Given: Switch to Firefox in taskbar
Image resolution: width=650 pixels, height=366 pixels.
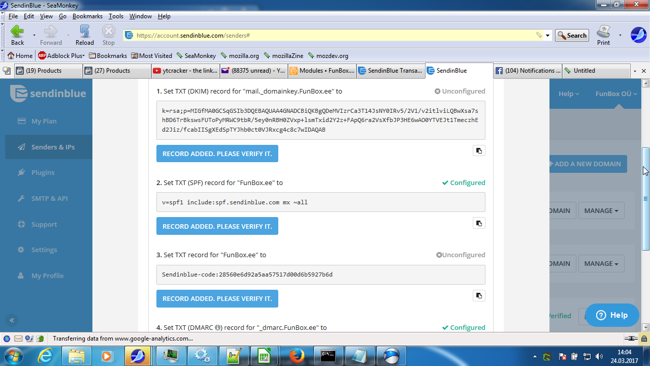Looking at the screenshot, I should coord(297,356).
